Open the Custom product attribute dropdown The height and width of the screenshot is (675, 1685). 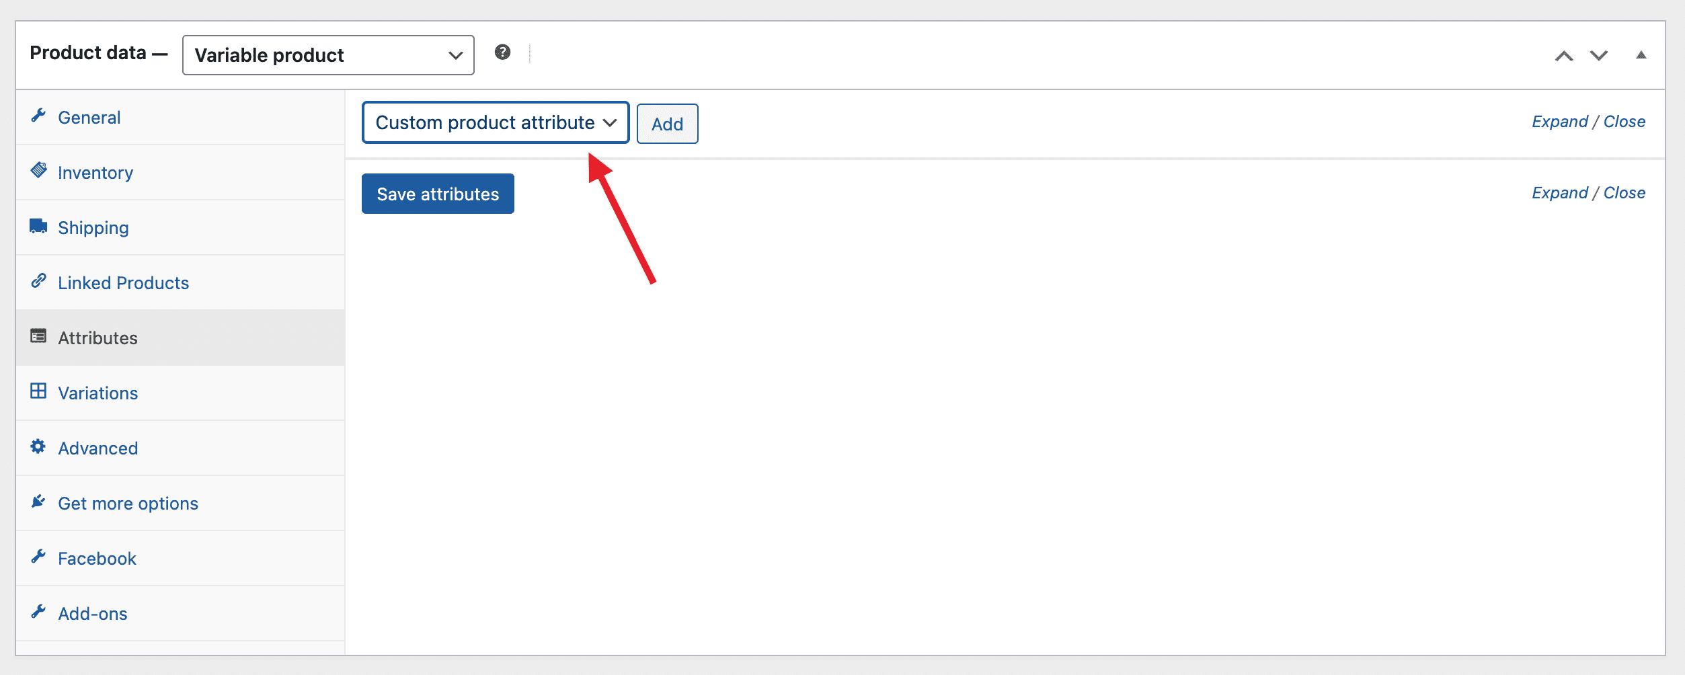click(496, 122)
